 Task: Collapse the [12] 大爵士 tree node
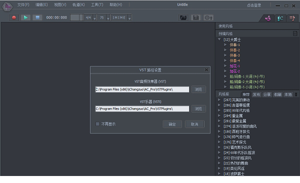[219, 39]
